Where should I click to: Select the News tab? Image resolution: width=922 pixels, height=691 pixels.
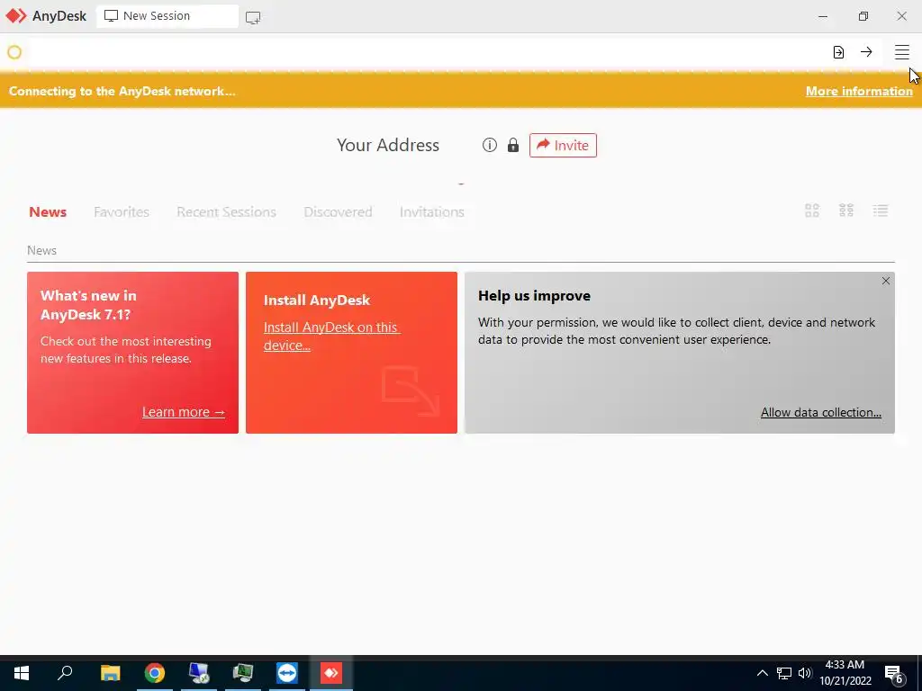(48, 212)
